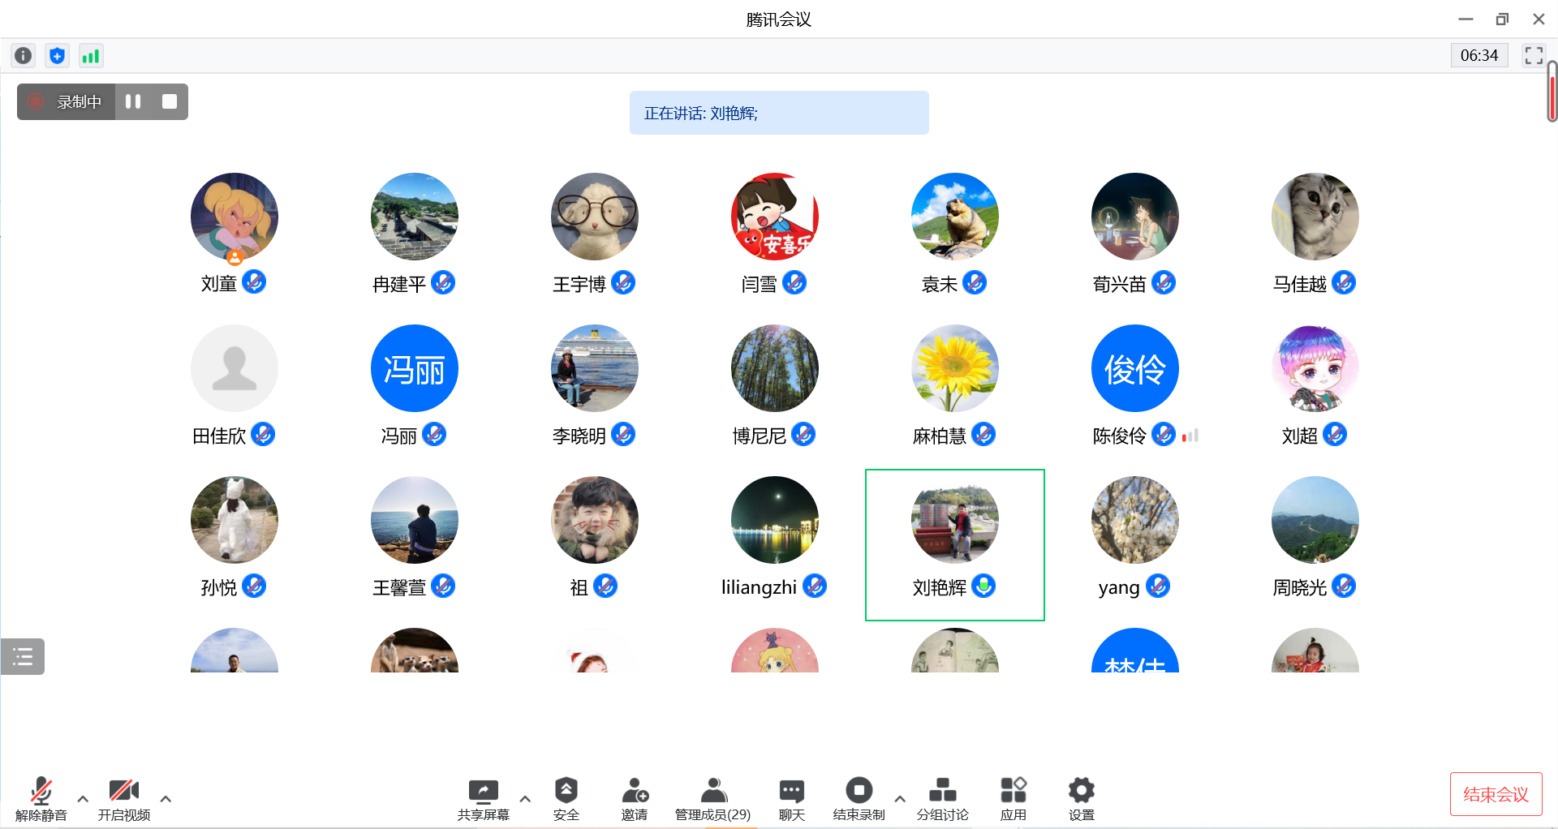The width and height of the screenshot is (1558, 829).
Task: Open Breakout Rooms (分组讨论)
Action: point(942,798)
